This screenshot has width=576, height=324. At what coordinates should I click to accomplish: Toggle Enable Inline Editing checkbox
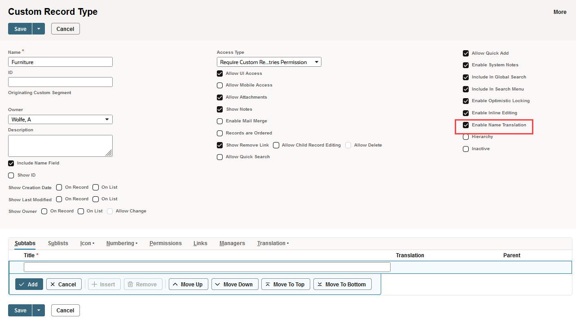click(x=466, y=113)
